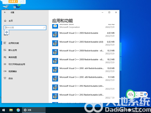Select Visual C++ 2008 Redistributable - x6... entry
The width and height of the screenshot is (151, 113).
click(x=82, y=51)
